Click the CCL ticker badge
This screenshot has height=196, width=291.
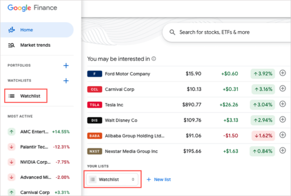(94, 89)
